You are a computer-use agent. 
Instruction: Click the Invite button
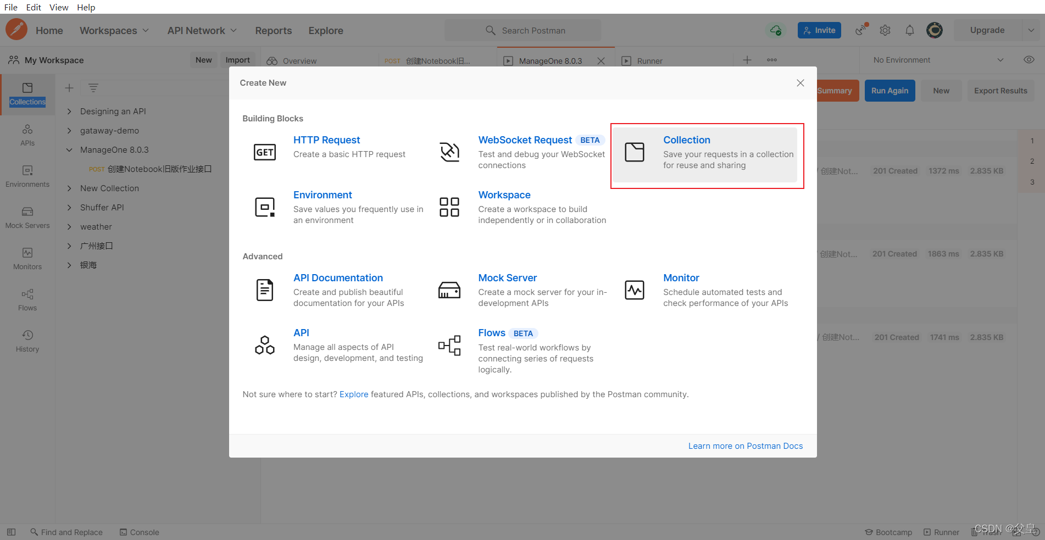pos(819,30)
